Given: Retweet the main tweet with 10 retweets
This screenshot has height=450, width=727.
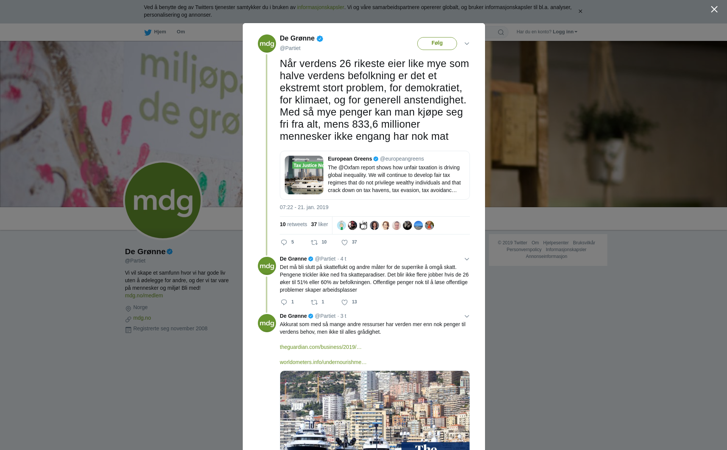Looking at the screenshot, I should coord(314,242).
